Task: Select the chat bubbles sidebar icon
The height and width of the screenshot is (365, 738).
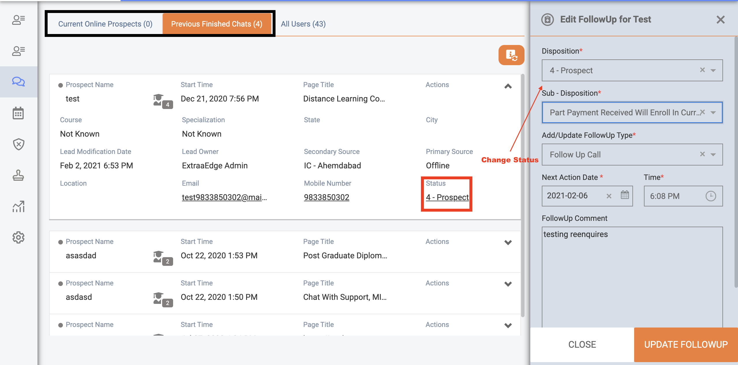Action: [18, 82]
